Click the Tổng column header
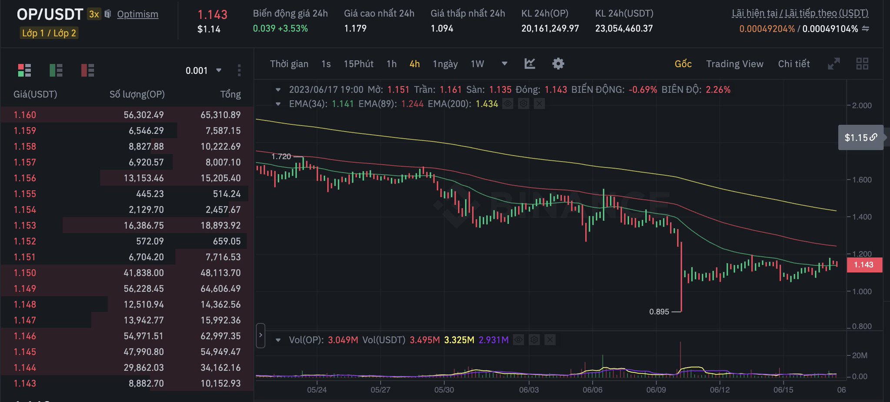This screenshot has height=402, width=890. pyautogui.click(x=230, y=94)
